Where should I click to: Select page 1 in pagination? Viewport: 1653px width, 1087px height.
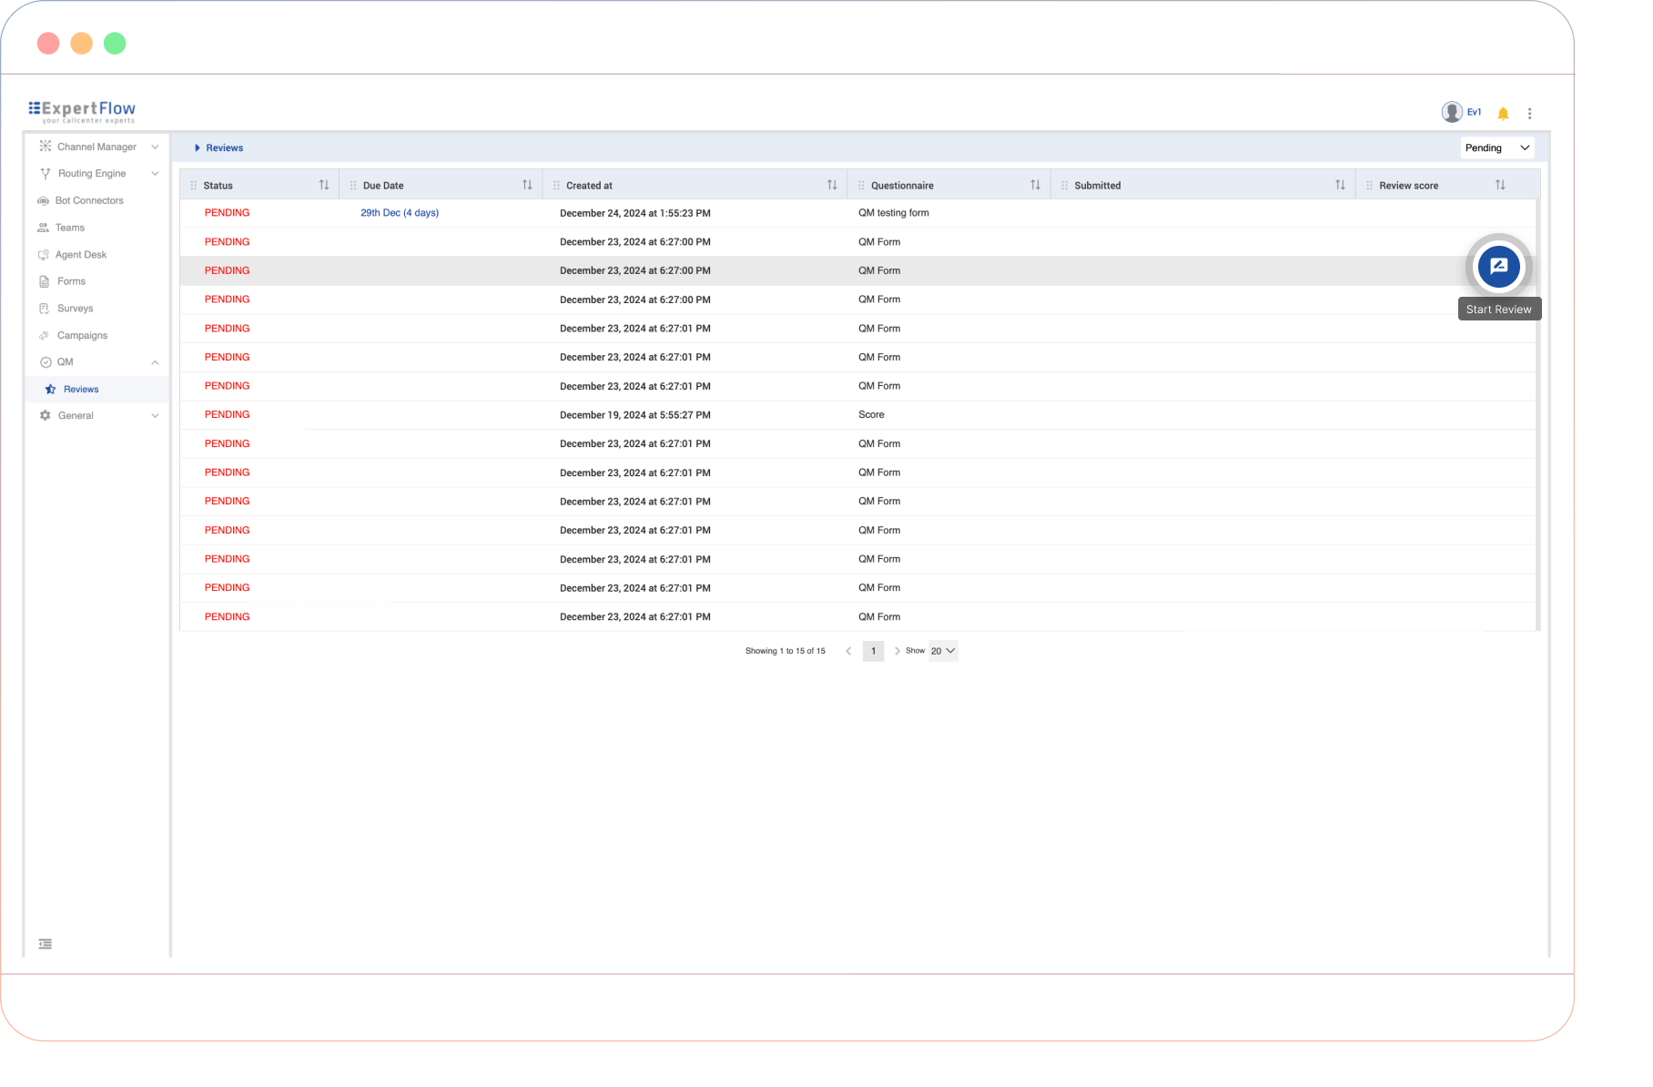pos(873,651)
